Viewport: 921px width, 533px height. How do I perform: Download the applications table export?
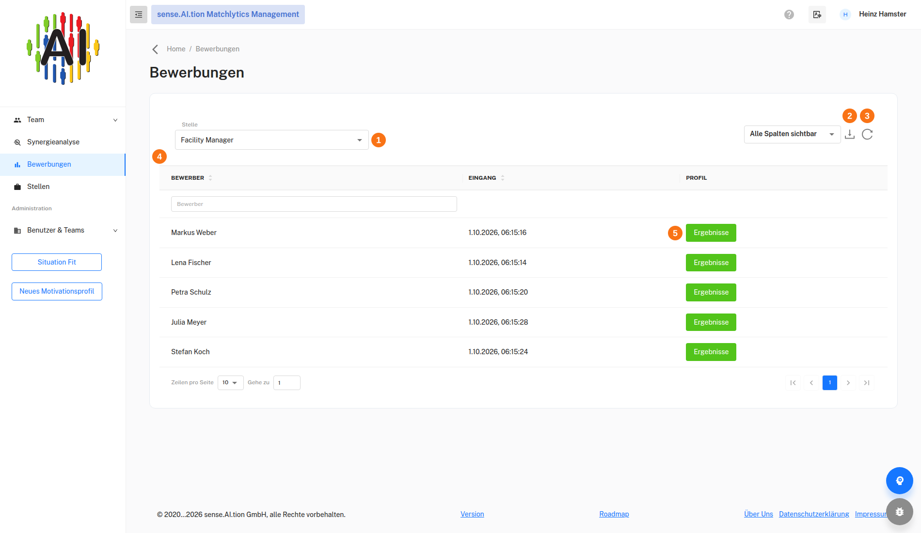pyautogui.click(x=850, y=134)
